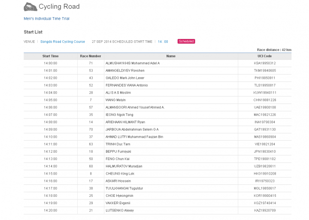This screenshot has height=220, width=309.
Task: Select rider CHOE Hyeongmin
Action: click(x=119, y=196)
